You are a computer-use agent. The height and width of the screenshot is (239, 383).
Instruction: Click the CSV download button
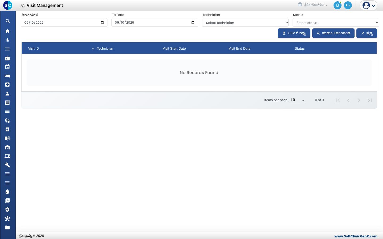coord(294,33)
